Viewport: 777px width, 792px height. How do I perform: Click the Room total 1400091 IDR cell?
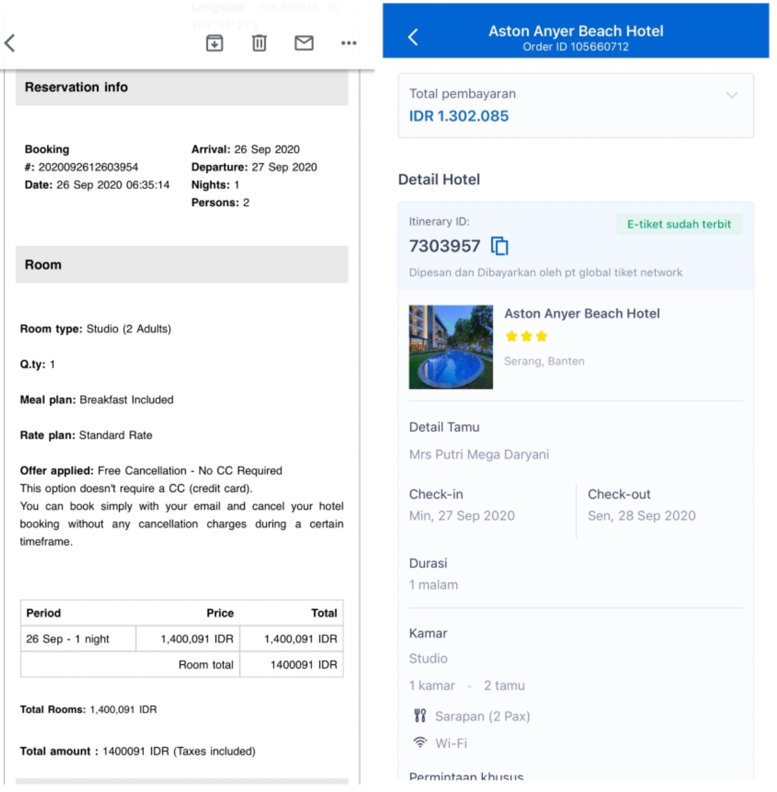[291, 664]
